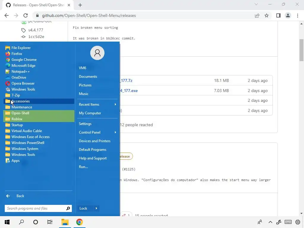Open the Chrome profile button

288,15
